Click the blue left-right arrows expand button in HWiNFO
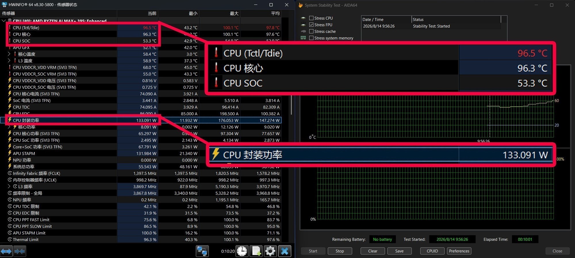The height and width of the screenshot is (258, 575). pyautogui.click(x=6, y=251)
